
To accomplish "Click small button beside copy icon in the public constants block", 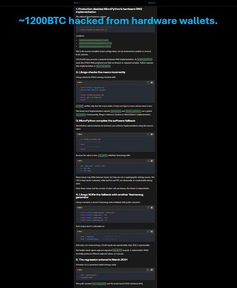I will coord(148,208).
